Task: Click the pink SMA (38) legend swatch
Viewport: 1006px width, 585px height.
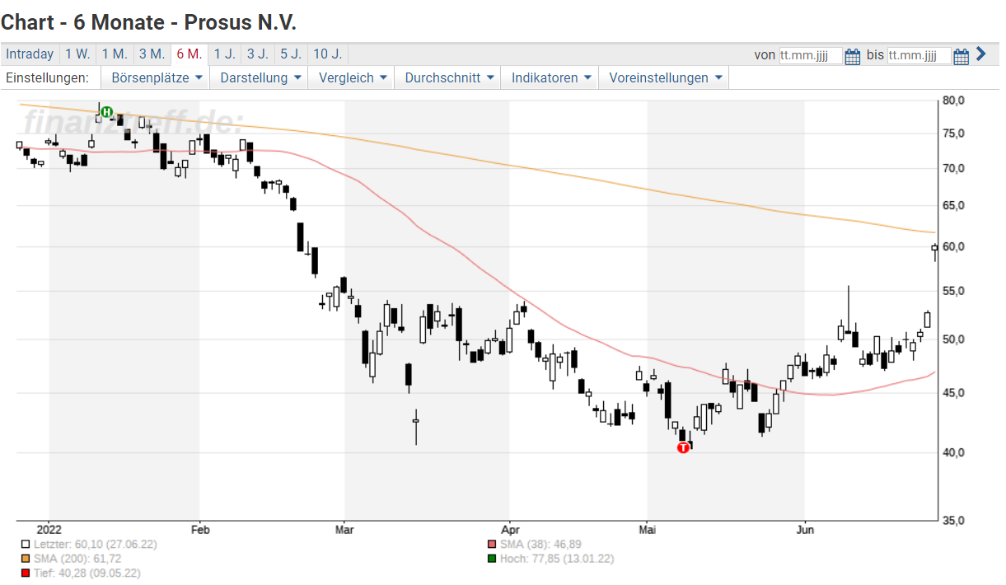Action: pos(492,545)
